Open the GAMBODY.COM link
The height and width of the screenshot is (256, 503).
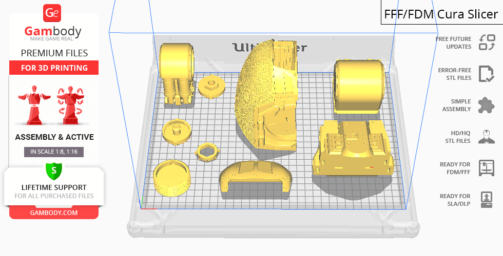coord(53,212)
